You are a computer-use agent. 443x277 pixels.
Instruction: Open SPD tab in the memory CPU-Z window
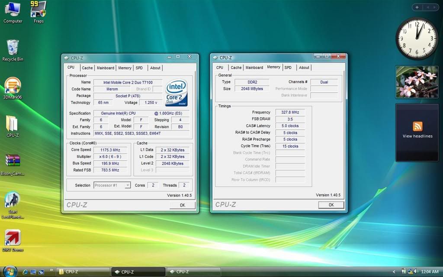tap(288, 68)
